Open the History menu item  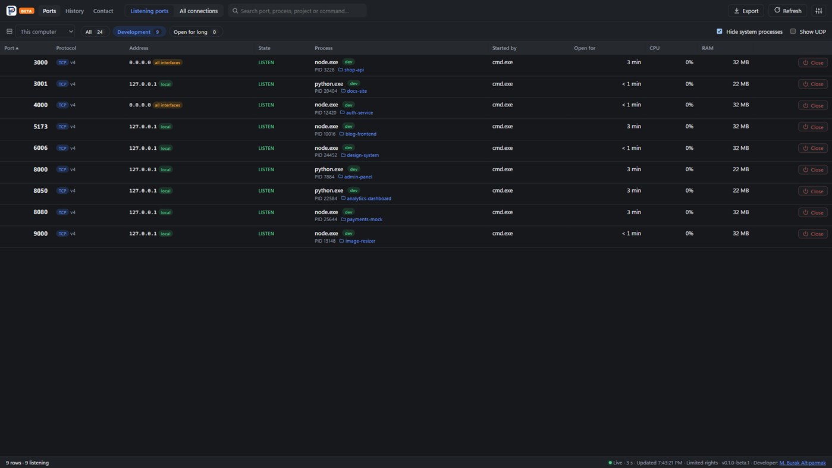tap(74, 11)
